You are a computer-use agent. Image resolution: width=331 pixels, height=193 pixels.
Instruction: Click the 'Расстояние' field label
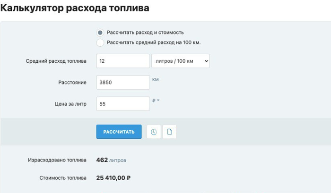coord(72,83)
